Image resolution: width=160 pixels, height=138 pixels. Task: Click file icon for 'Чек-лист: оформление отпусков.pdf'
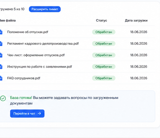(x=1, y=55)
